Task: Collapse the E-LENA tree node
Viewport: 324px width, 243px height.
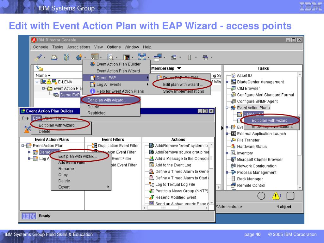Action: point(37,82)
